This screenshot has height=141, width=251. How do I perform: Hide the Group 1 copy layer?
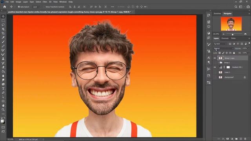pyautogui.click(x=215, y=58)
